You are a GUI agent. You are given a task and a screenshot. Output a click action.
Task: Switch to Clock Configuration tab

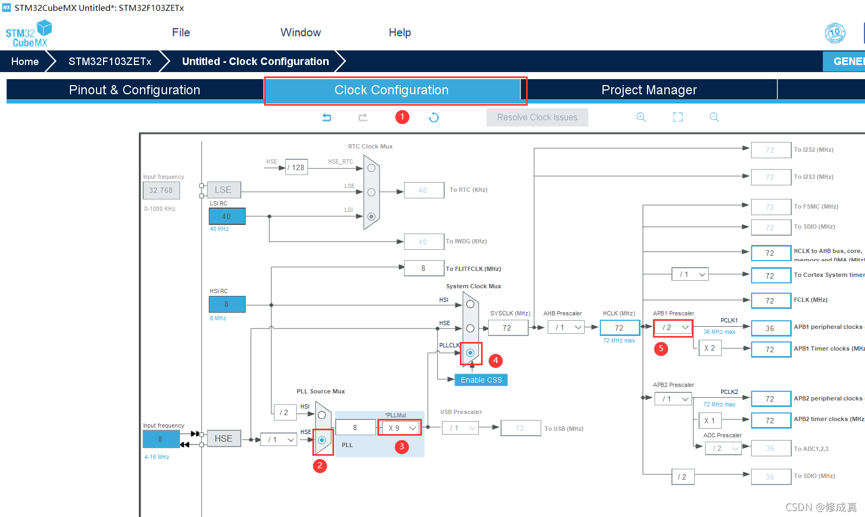point(392,90)
